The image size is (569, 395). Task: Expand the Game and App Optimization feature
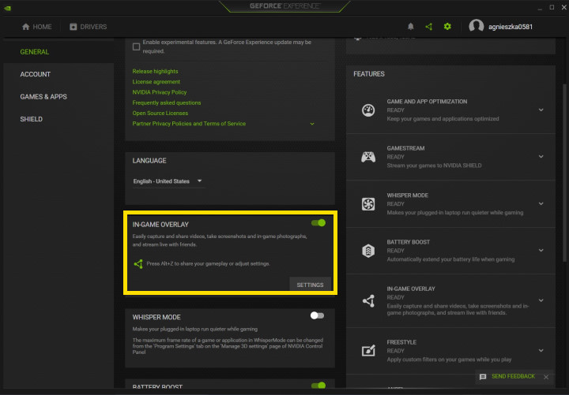click(541, 110)
